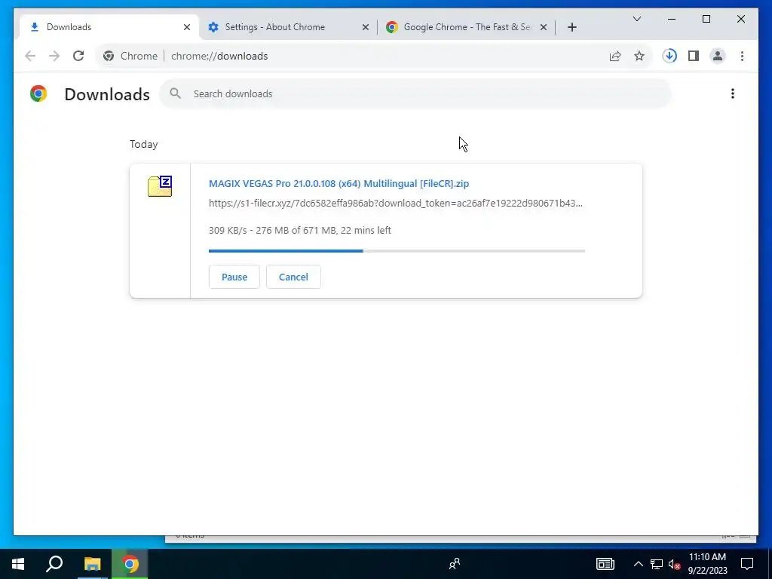Viewport: 772px width, 579px height.
Task: Show hidden system tray icons
Action: coord(638,564)
